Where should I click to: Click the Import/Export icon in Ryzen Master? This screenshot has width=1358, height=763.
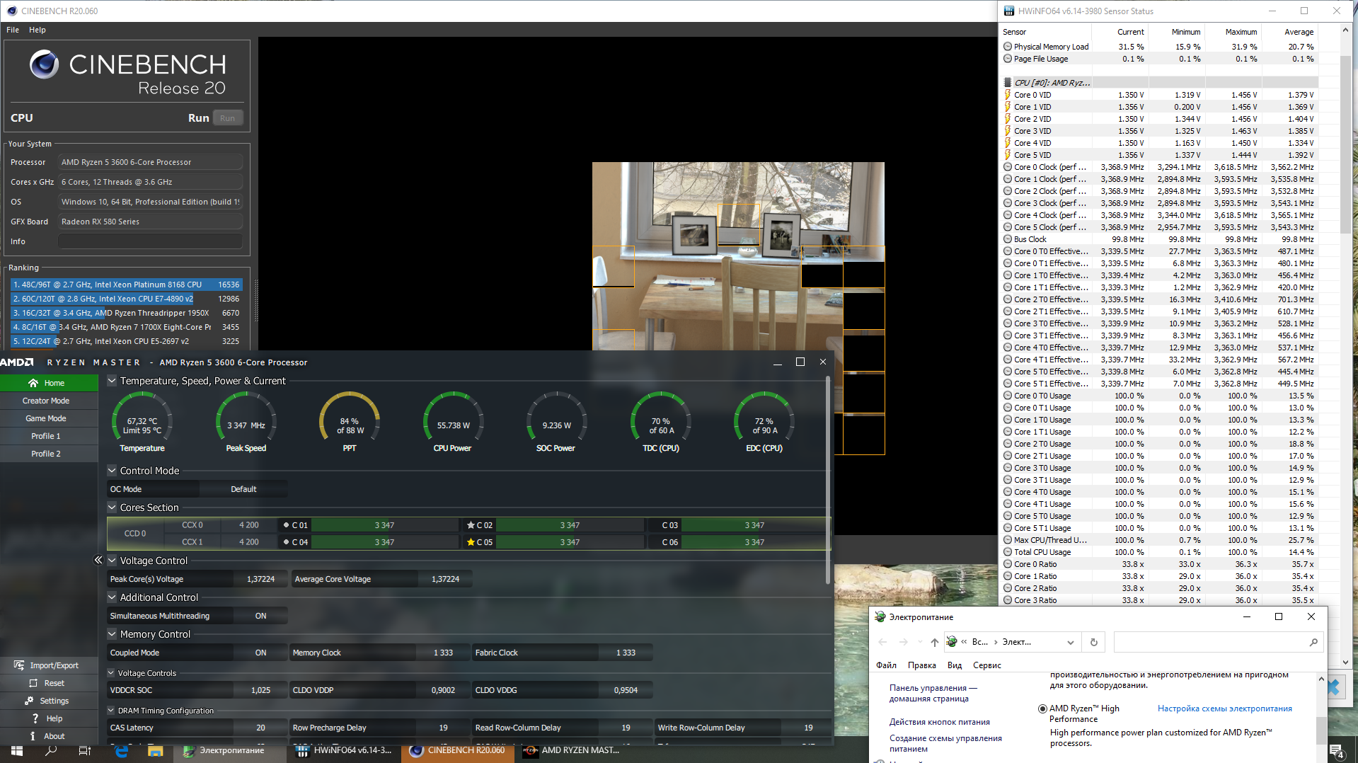[x=19, y=665]
